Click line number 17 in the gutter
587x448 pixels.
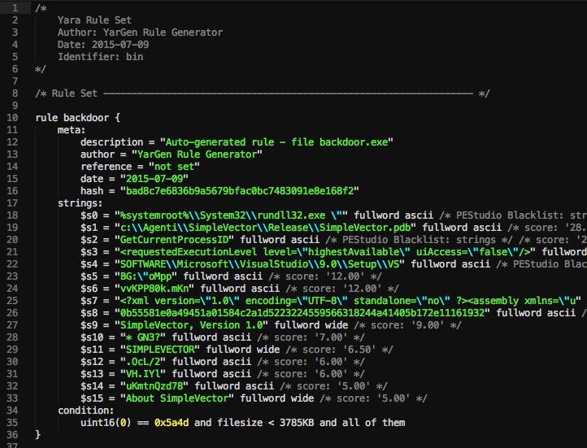pyautogui.click(x=12, y=203)
